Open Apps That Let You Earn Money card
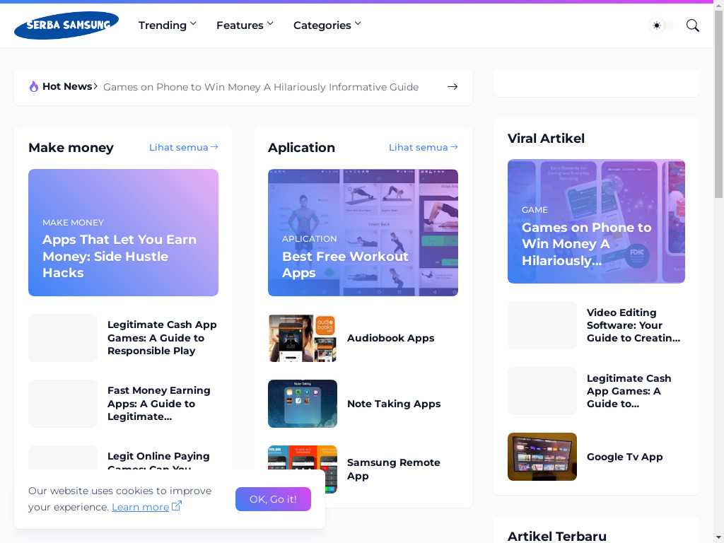724x543 pixels. [x=123, y=233]
